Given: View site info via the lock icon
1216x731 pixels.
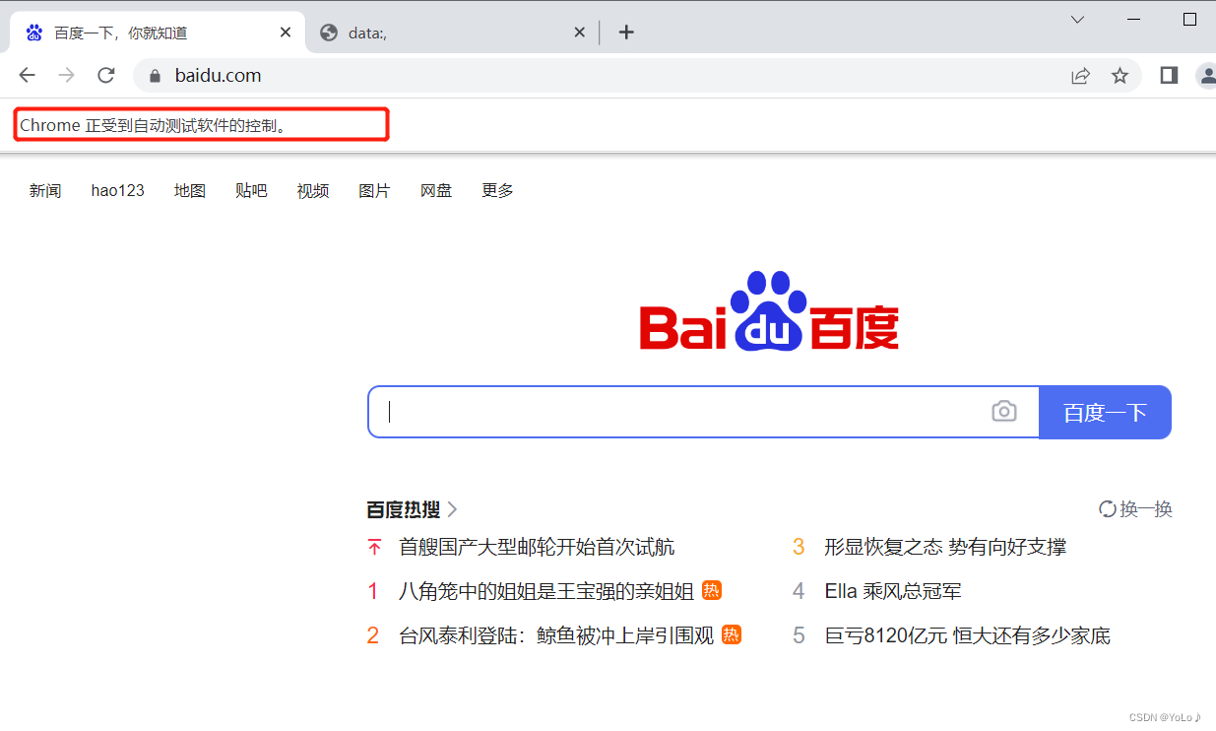Looking at the screenshot, I should click(154, 76).
